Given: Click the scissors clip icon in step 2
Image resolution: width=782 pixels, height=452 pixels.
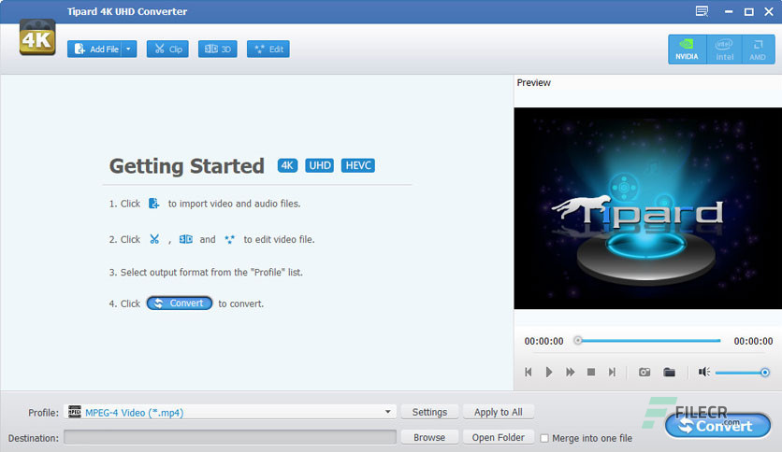Looking at the screenshot, I should click(154, 239).
